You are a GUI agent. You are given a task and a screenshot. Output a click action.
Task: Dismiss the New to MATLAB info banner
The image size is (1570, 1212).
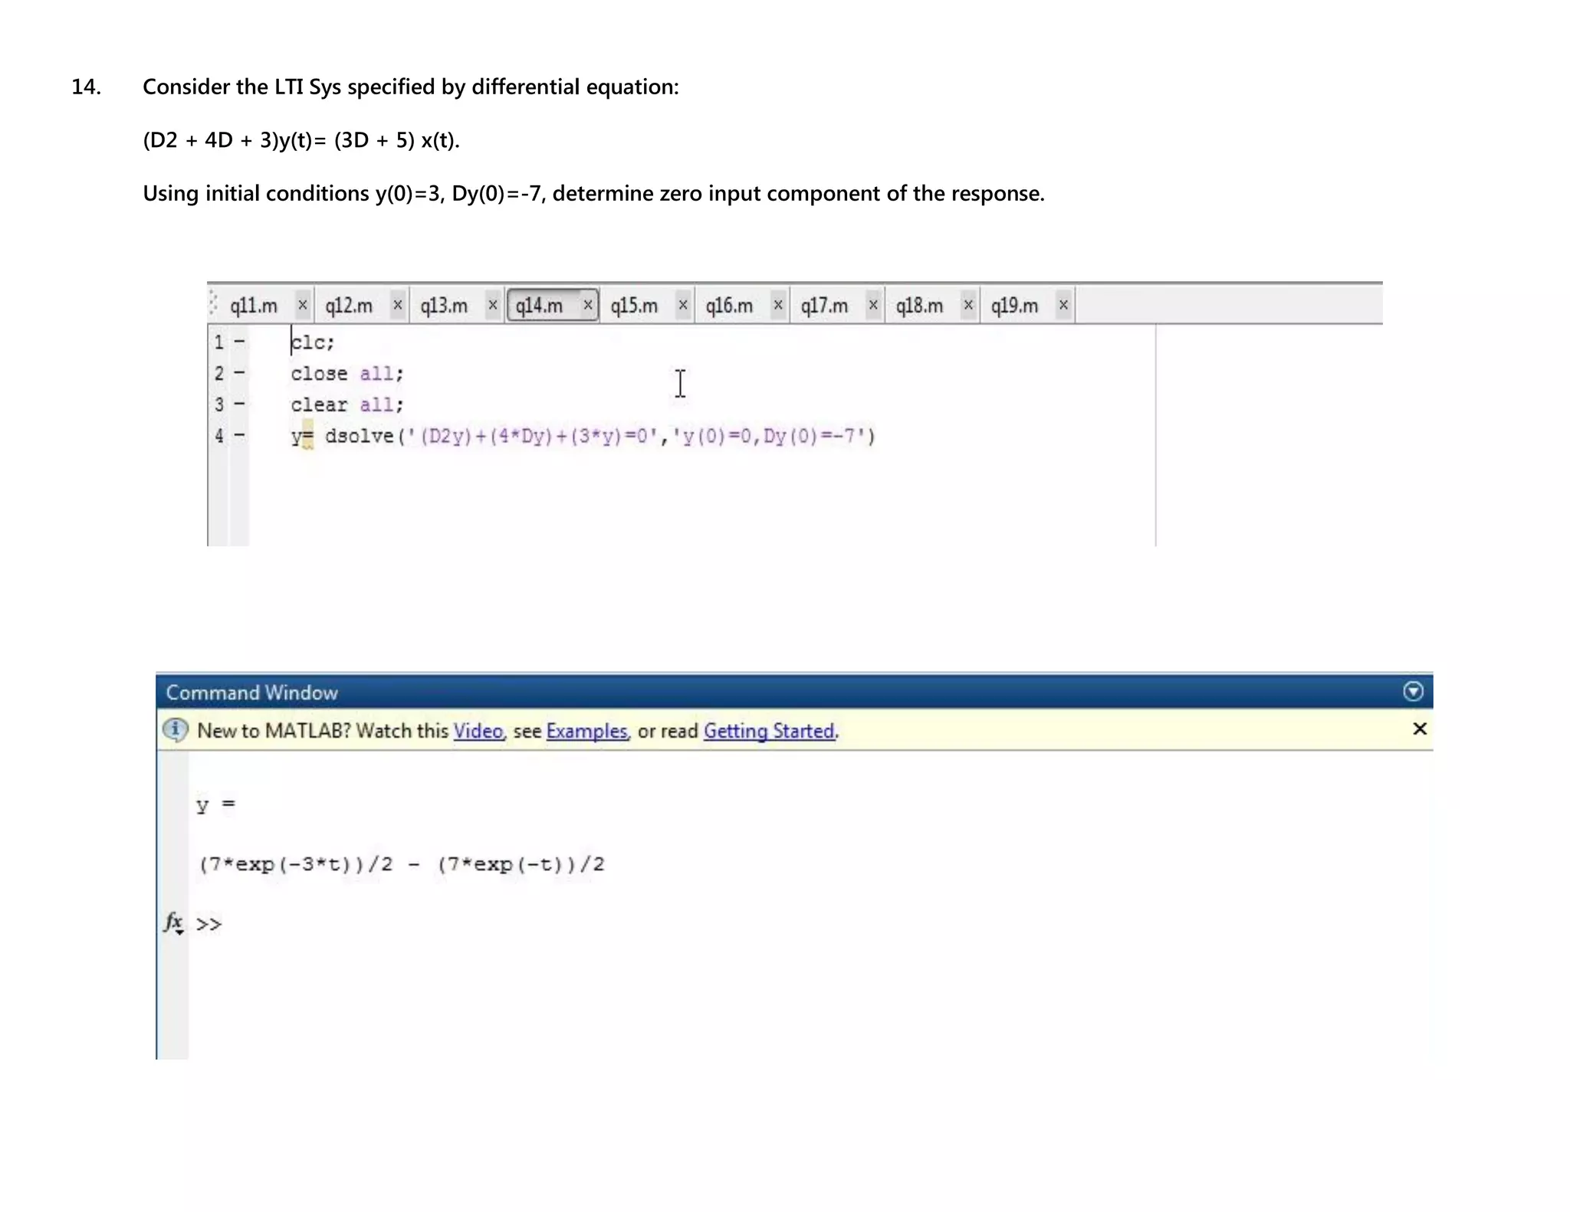(1420, 729)
